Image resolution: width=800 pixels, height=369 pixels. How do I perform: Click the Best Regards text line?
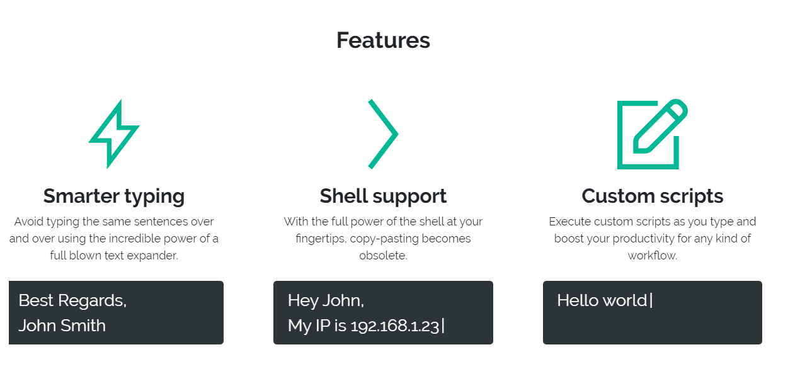(x=72, y=300)
